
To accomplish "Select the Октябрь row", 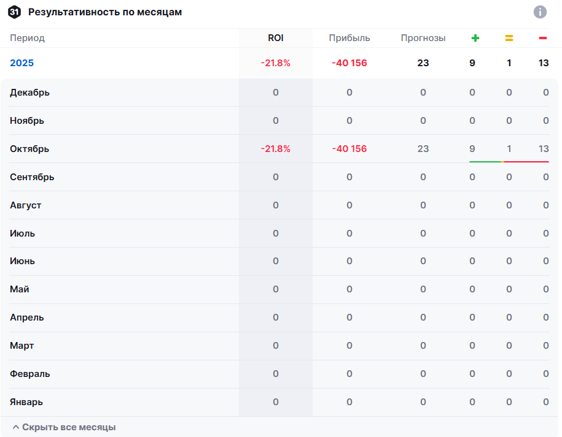I will pyautogui.click(x=29, y=149).
